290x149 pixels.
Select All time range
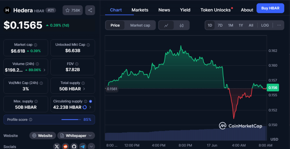[x=251, y=25]
